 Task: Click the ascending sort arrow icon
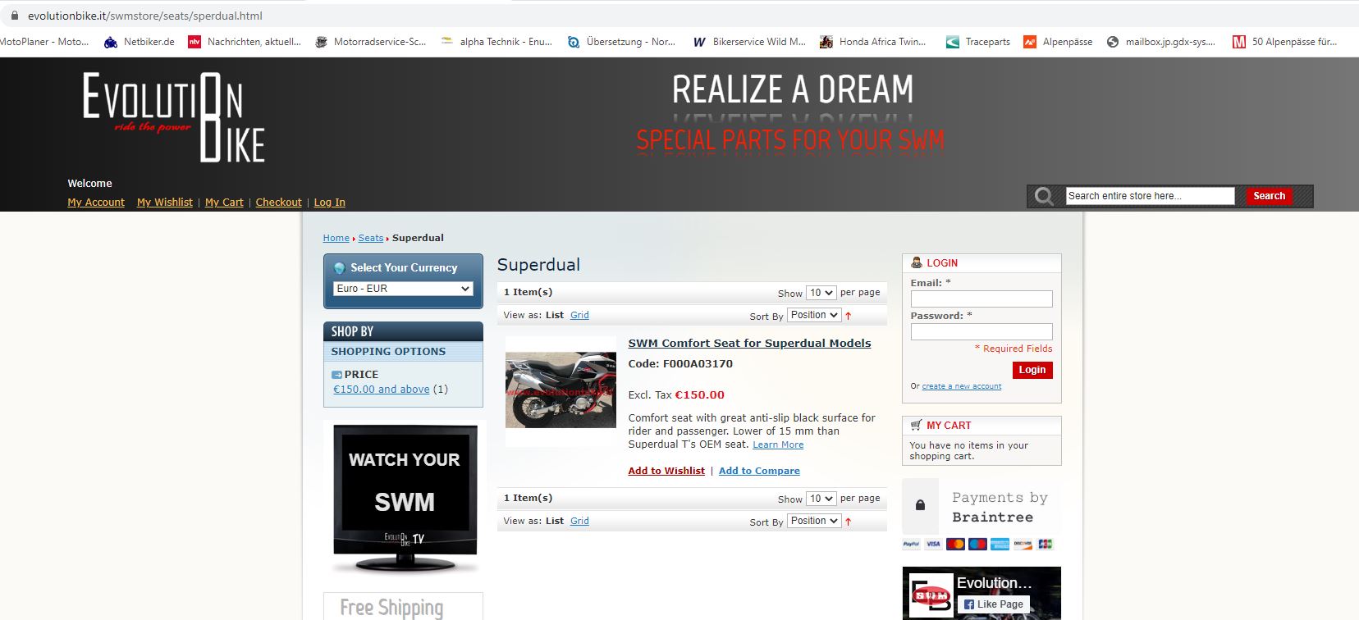point(849,316)
